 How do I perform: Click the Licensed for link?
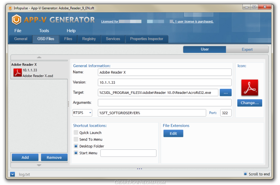click(x=110, y=22)
